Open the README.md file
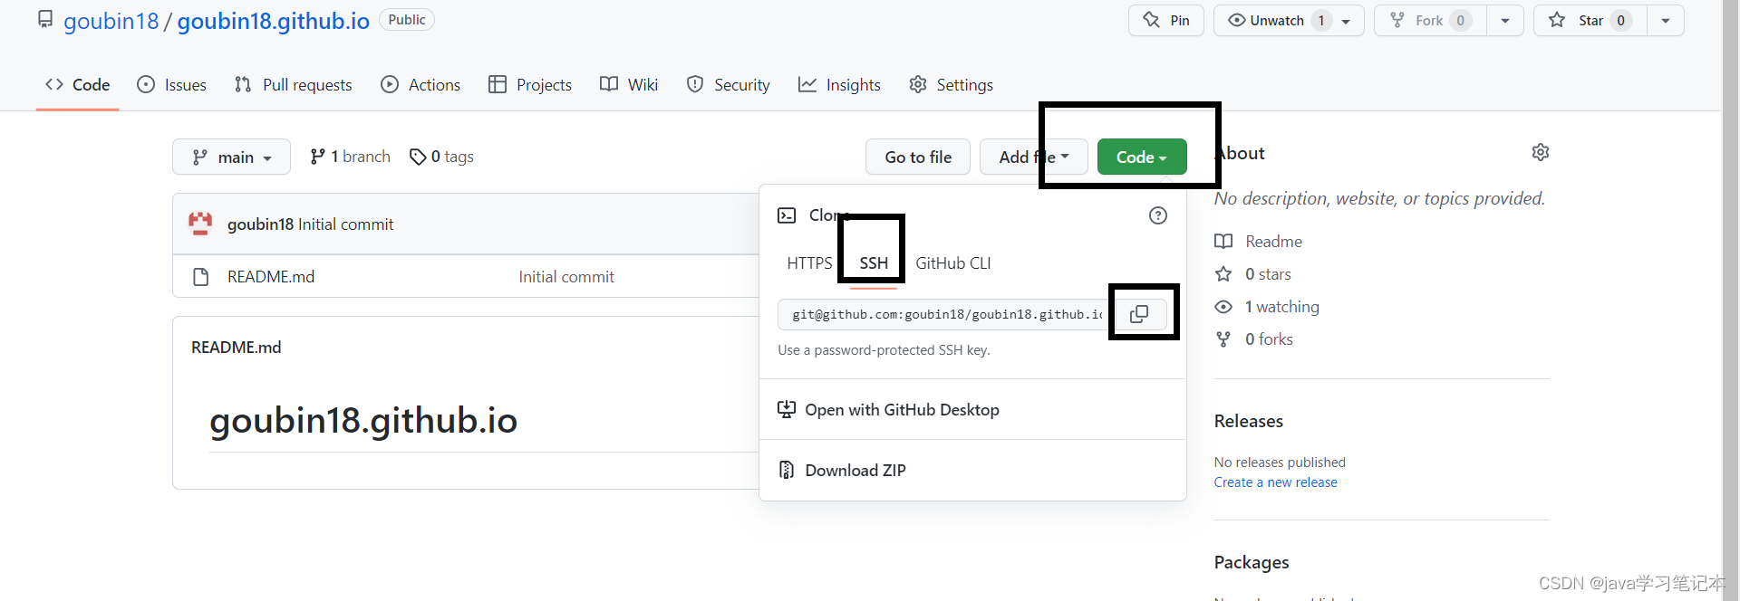Screen dimensions: 1740x601 click(x=271, y=277)
